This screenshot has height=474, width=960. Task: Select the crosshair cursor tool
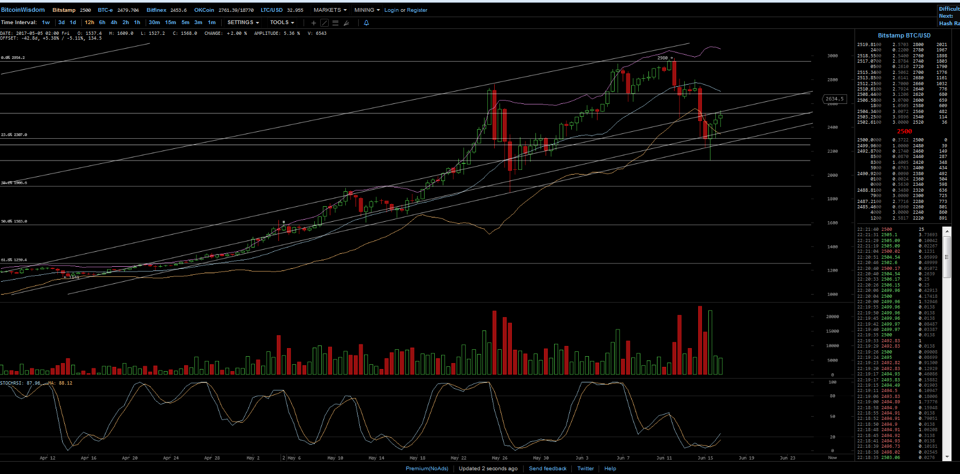(314, 22)
